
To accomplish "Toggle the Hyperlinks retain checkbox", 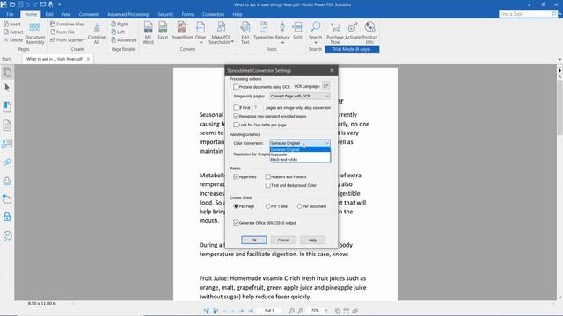I will (x=236, y=176).
